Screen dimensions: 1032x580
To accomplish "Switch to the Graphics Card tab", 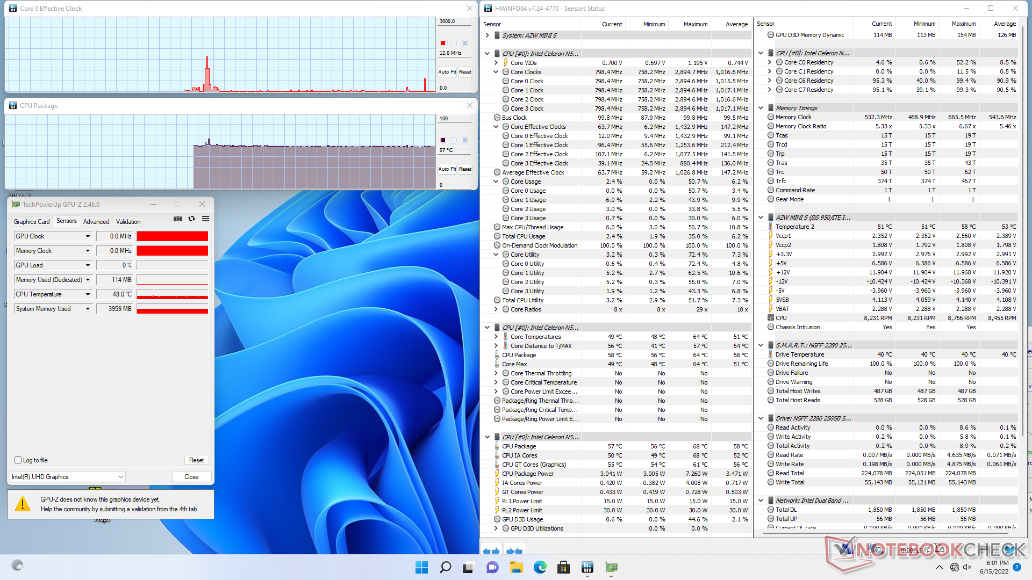I will click(32, 222).
